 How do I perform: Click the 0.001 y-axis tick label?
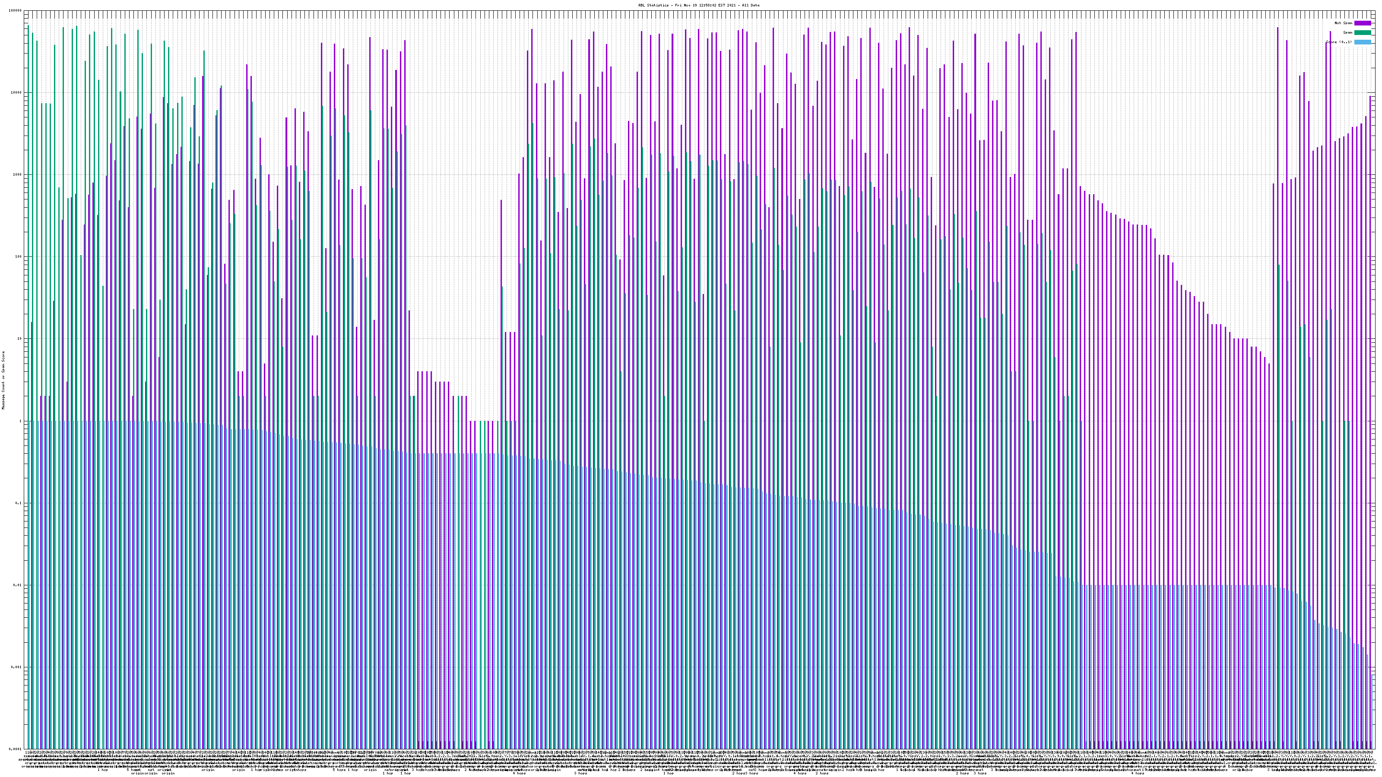click(x=16, y=667)
